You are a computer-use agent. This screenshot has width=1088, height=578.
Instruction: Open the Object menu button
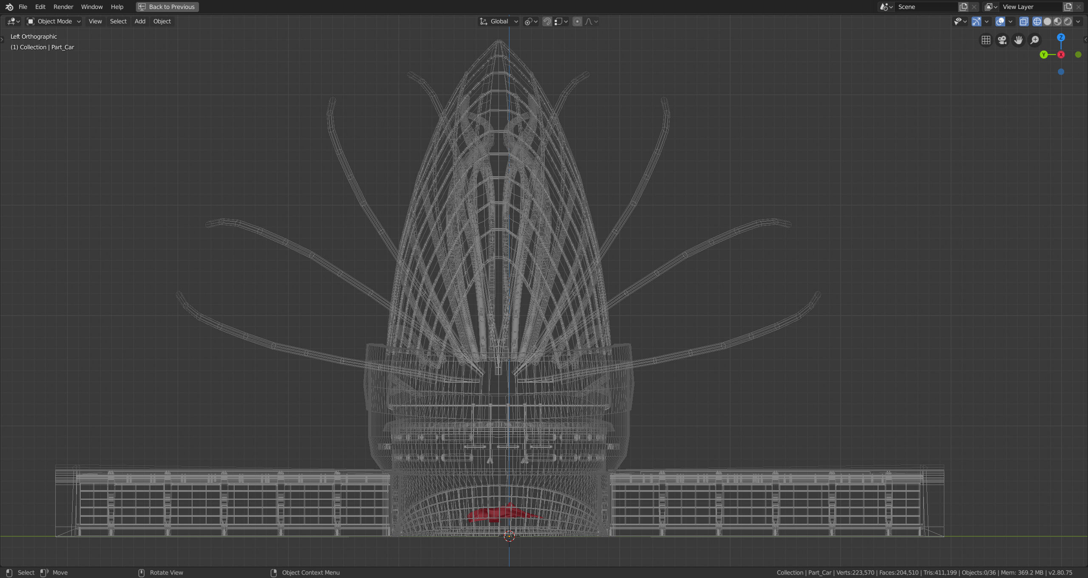(162, 21)
